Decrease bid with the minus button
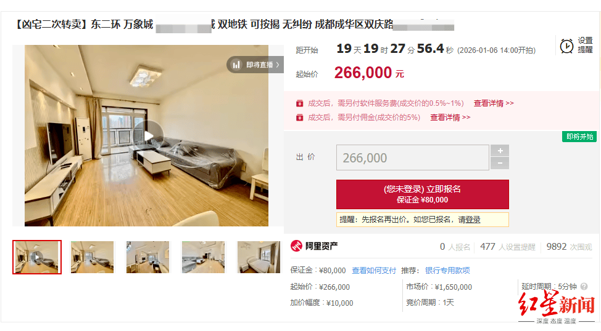Image resolution: width=601 pixels, height=331 pixels. 500,163
